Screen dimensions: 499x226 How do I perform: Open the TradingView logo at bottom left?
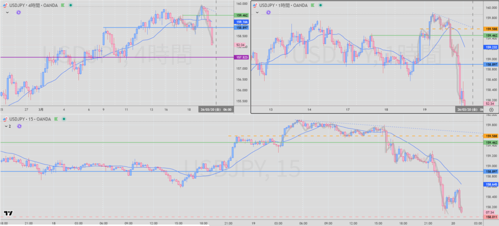click(x=8, y=213)
